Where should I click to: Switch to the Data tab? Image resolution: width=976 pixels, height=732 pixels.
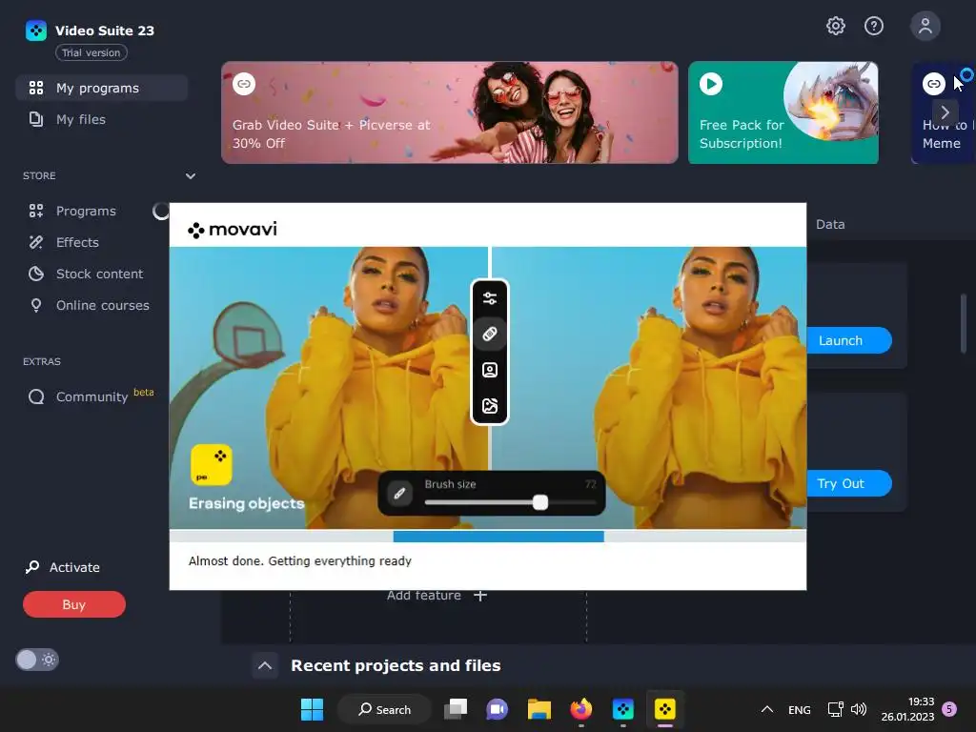pyautogui.click(x=830, y=224)
